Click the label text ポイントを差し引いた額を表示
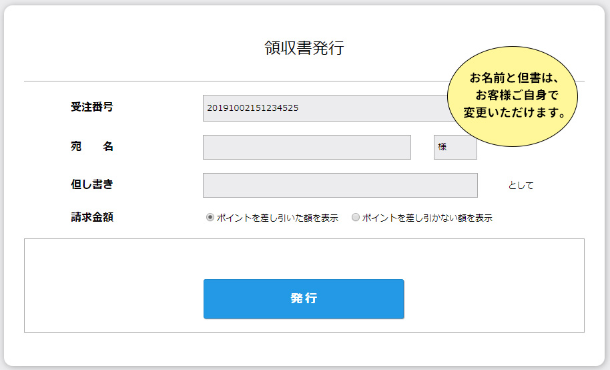Viewport: 610px width, 370px height. 277,218
